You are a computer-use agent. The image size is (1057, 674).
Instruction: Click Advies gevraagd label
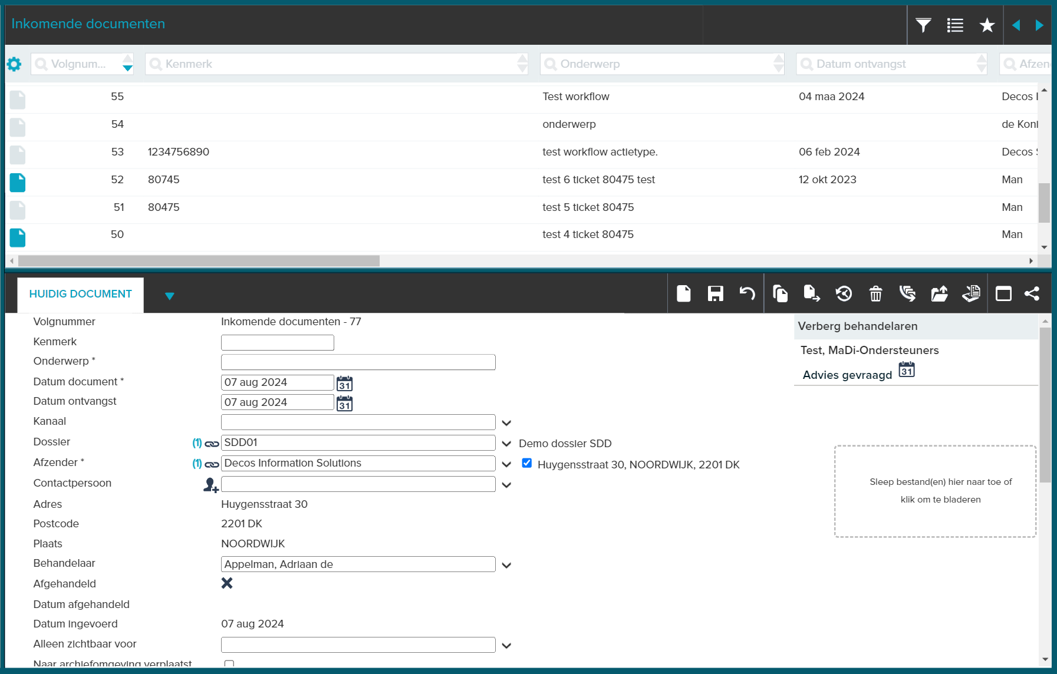847,375
